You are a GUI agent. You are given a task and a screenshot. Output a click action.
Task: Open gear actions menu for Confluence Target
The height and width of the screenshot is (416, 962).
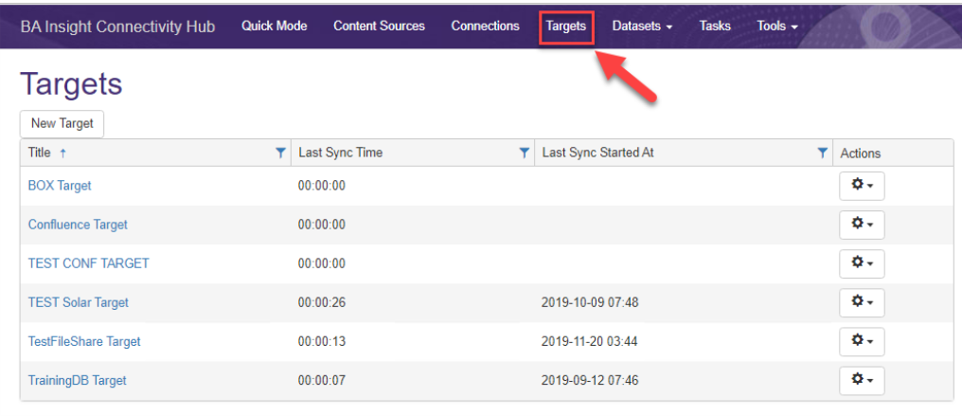coord(861,225)
